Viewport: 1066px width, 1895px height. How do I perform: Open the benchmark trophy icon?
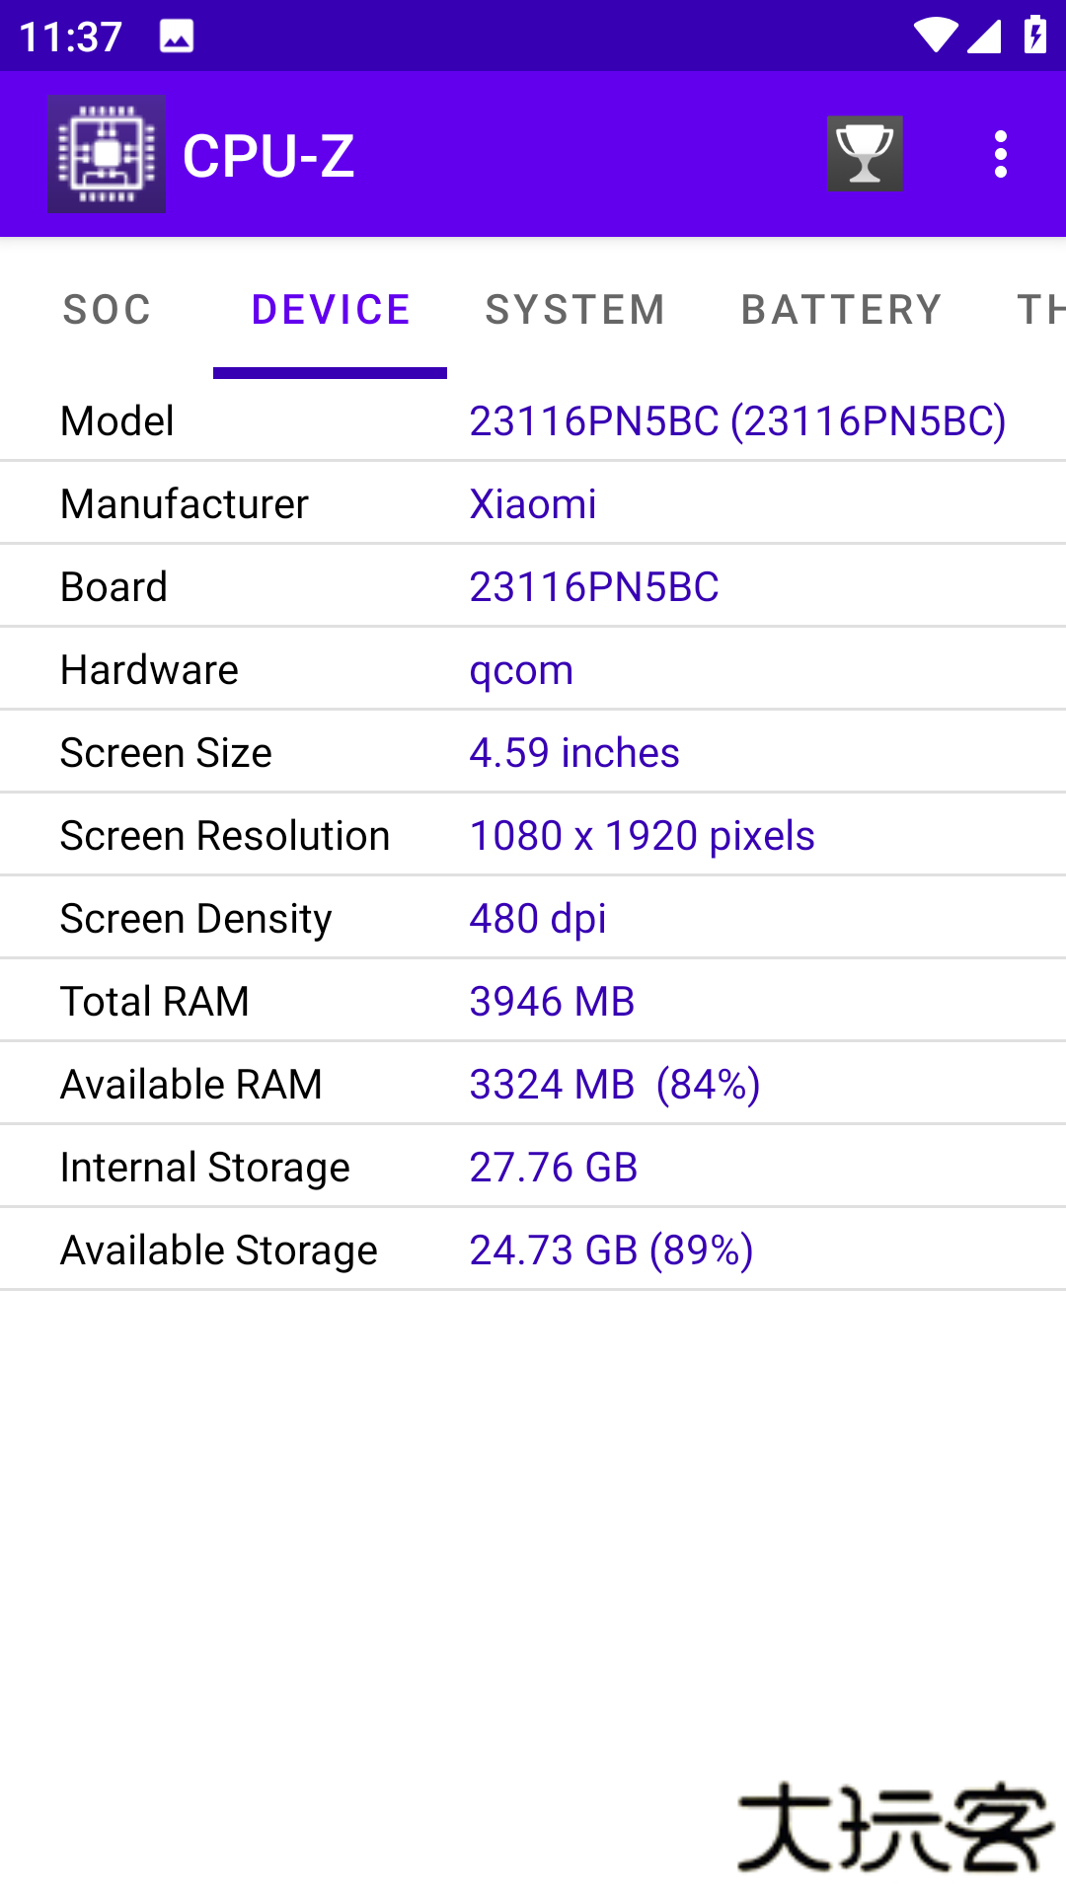pos(865,153)
